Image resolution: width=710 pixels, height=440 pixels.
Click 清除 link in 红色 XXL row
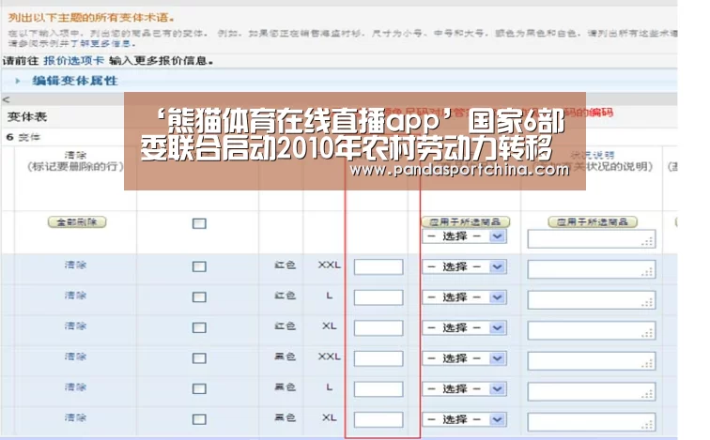[75, 265]
